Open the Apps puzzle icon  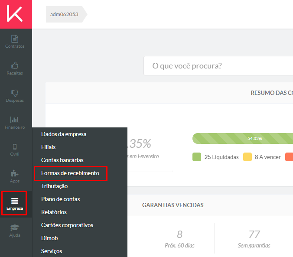point(15,177)
